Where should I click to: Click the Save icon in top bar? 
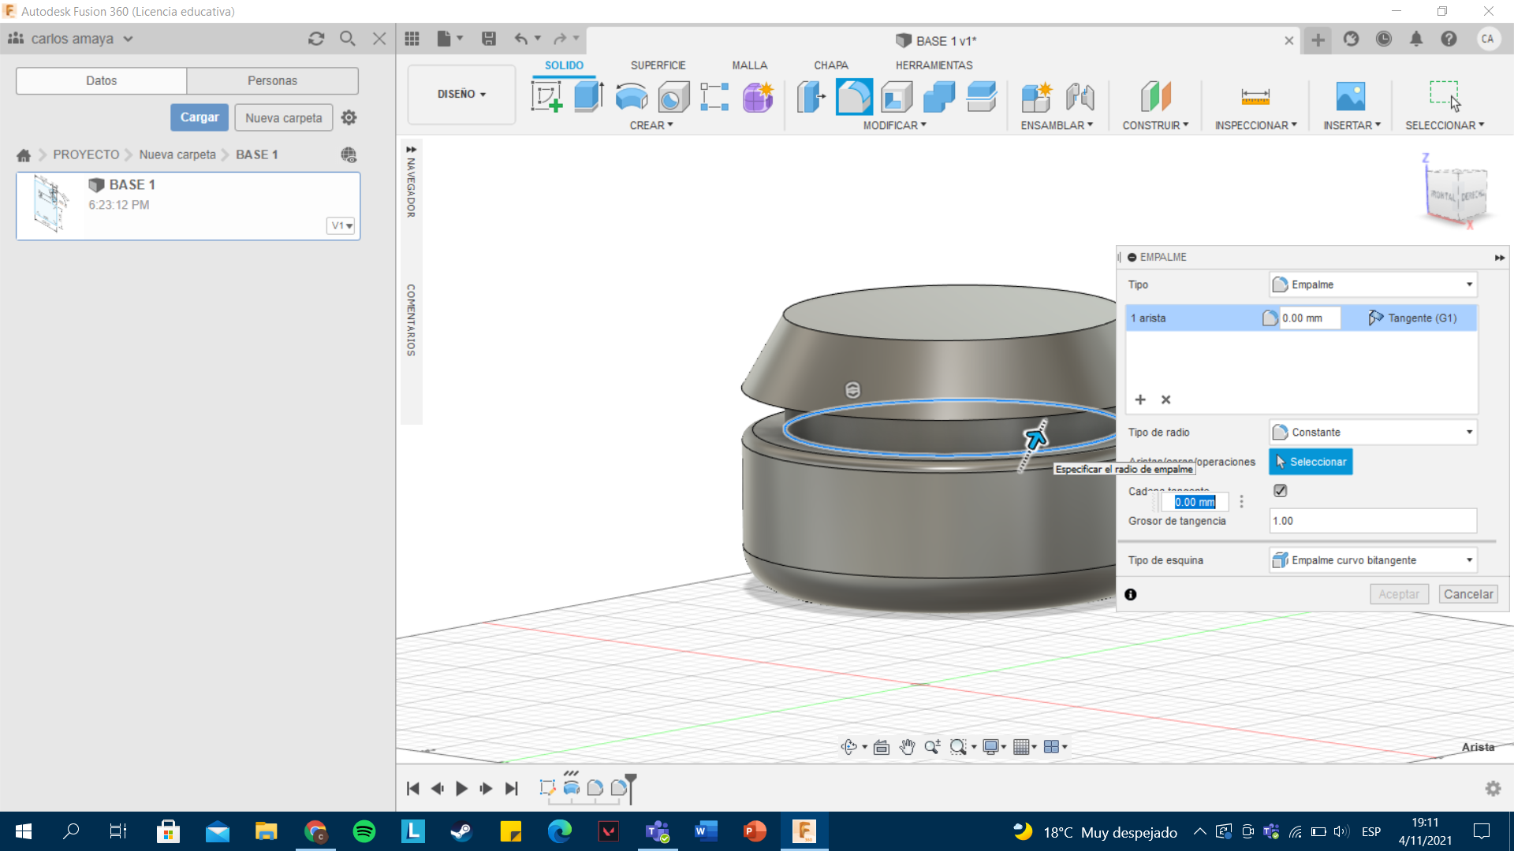point(489,39)
